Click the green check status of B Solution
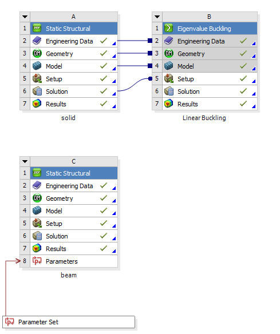 coord(243,91)
